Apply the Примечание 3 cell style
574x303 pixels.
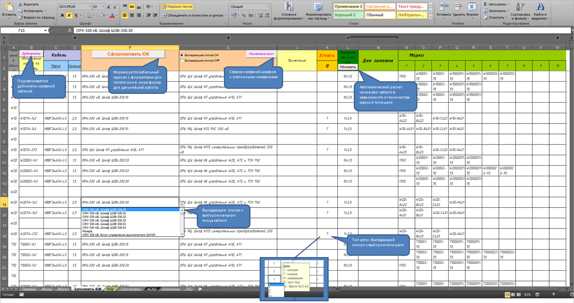tap(348, 6)
